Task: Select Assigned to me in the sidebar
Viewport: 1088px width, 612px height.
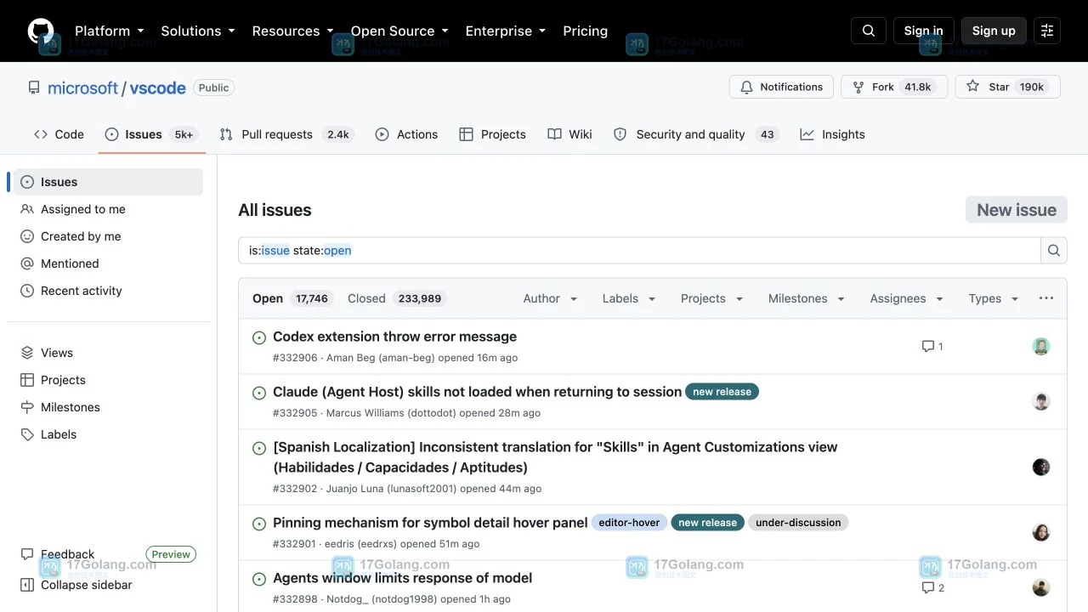Action: (108, 209)
